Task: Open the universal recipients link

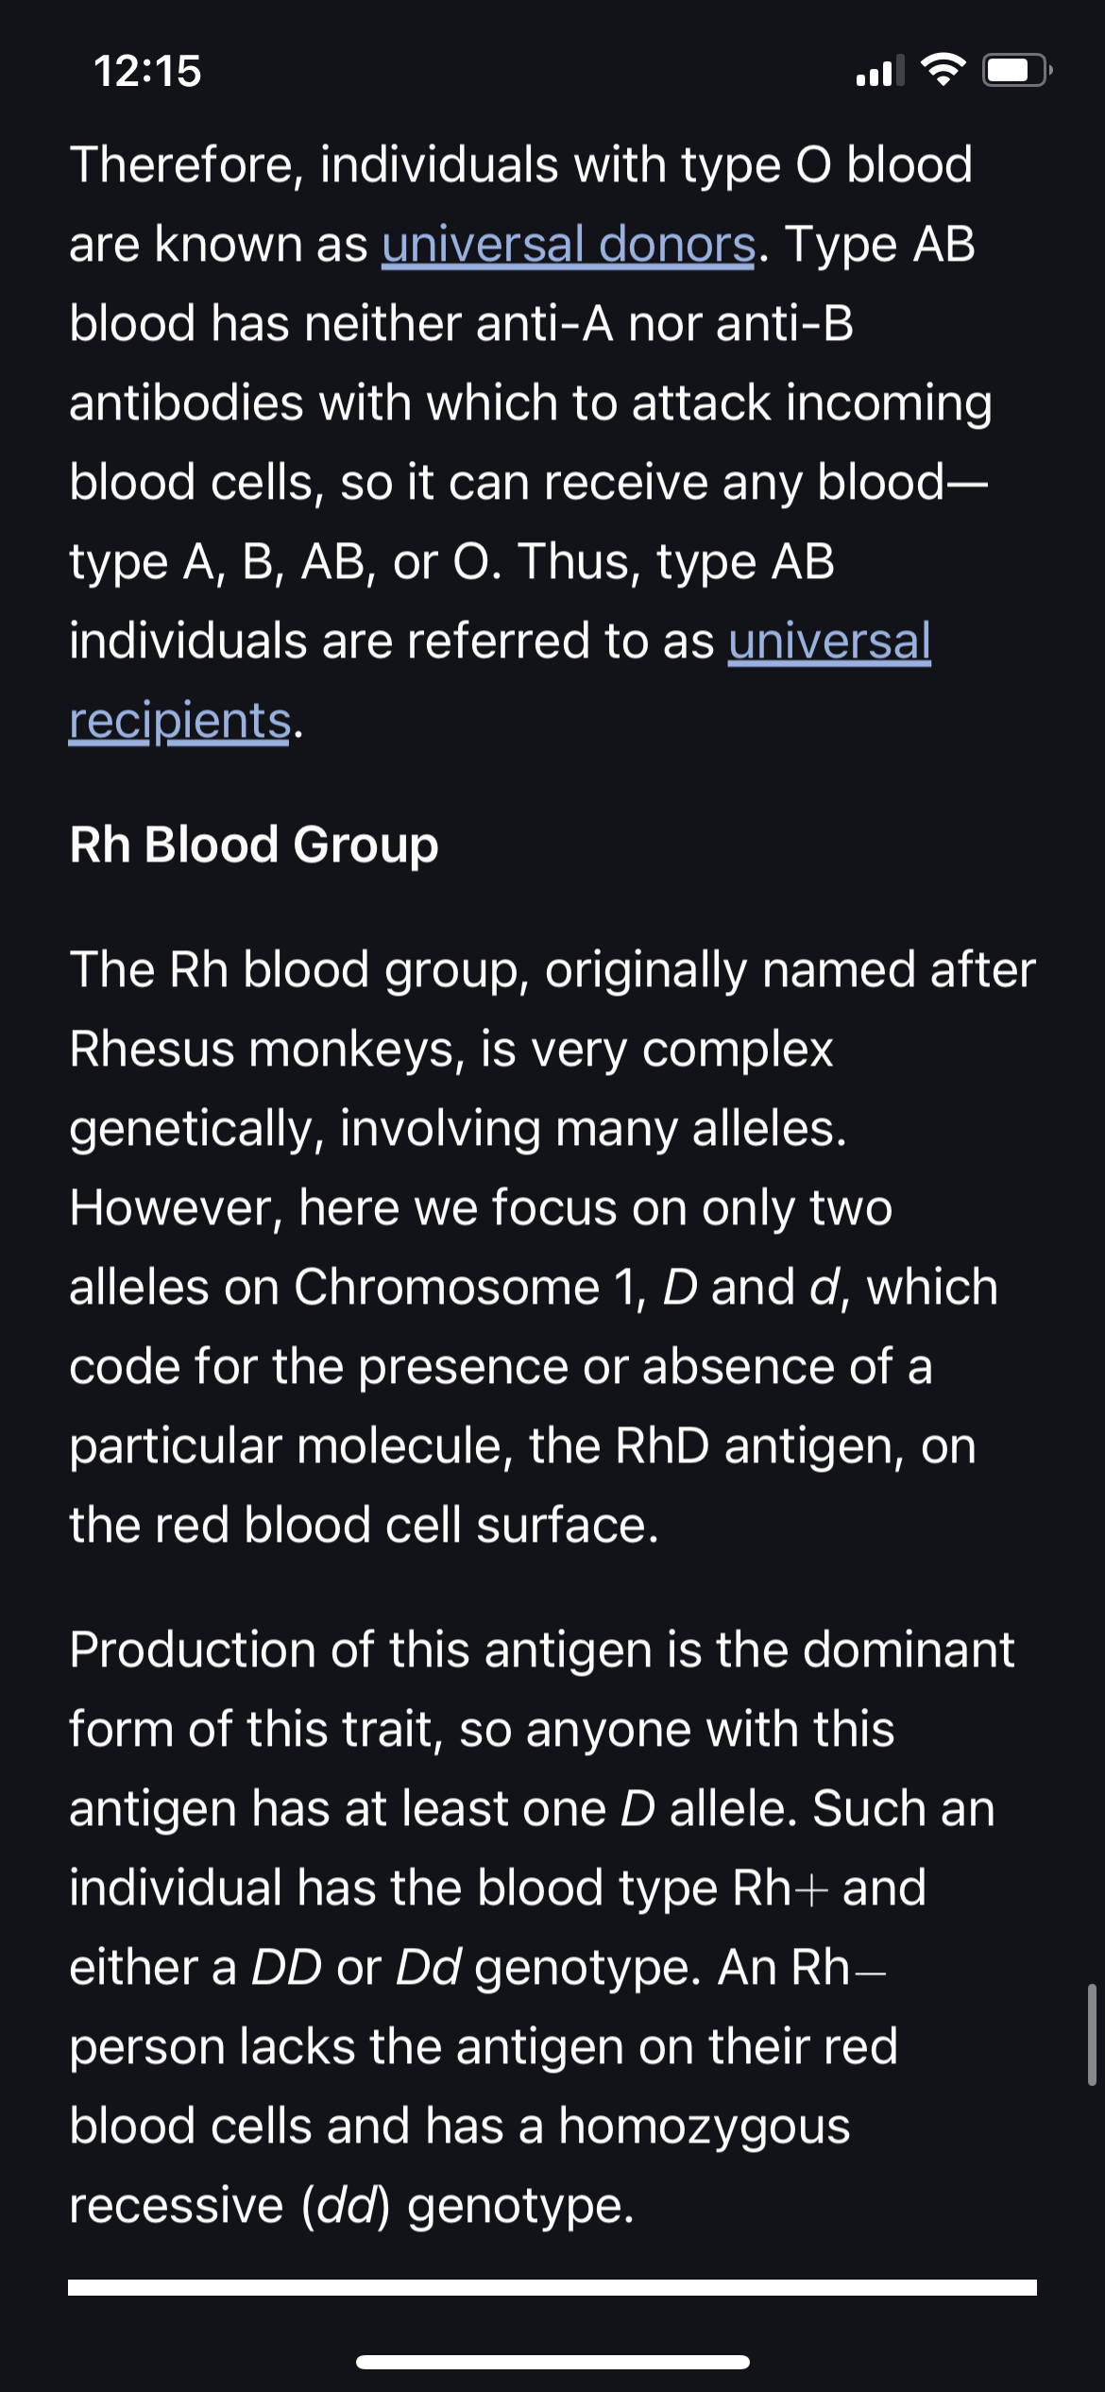Action: (829, 641)
